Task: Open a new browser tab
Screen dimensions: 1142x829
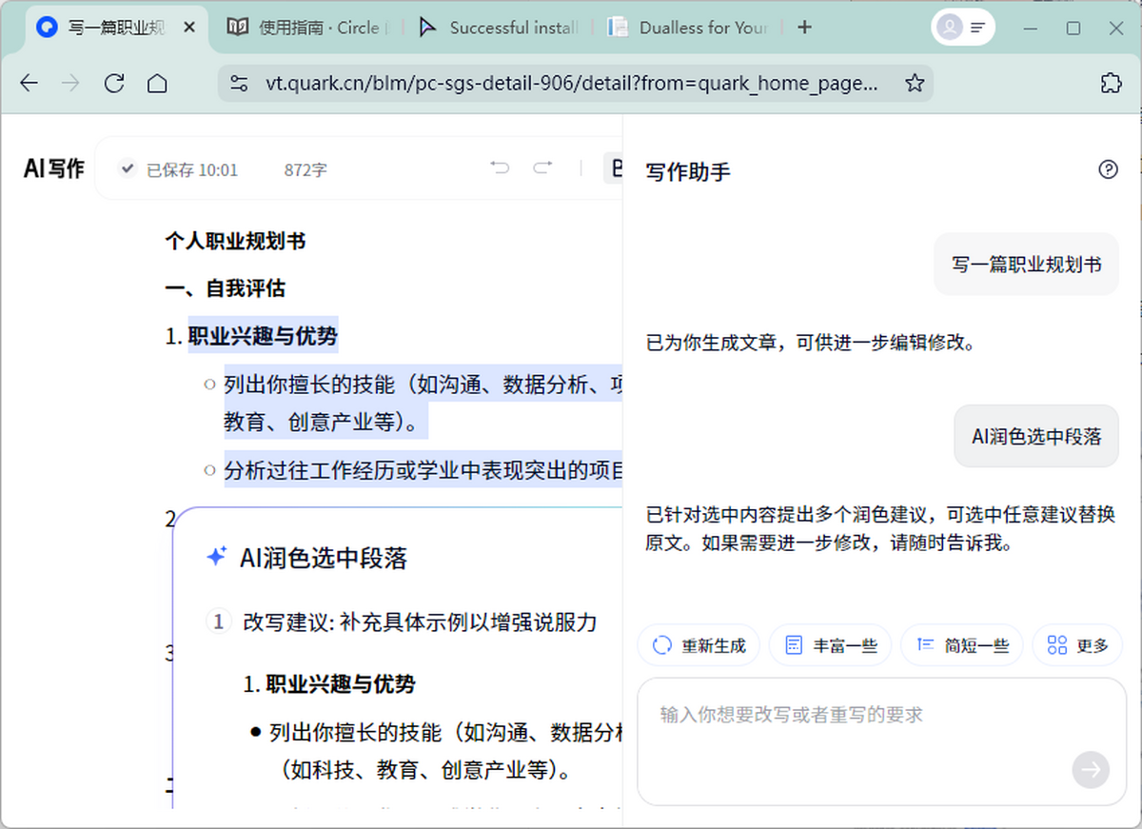Action: coord(804,28)
